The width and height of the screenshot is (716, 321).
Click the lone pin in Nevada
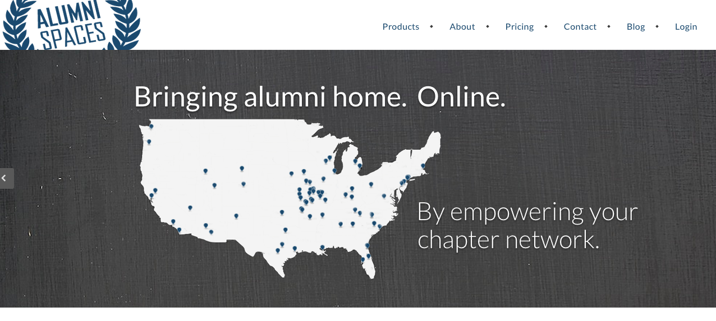click(x=190, y=208)
